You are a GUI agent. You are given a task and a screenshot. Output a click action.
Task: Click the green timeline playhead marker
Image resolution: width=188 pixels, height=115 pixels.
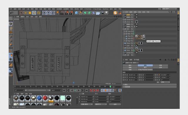[110, 87]
